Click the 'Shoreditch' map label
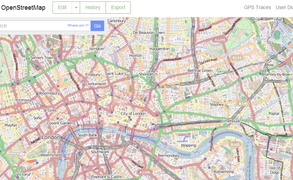293x180 pixels. (x=148, y=74)
